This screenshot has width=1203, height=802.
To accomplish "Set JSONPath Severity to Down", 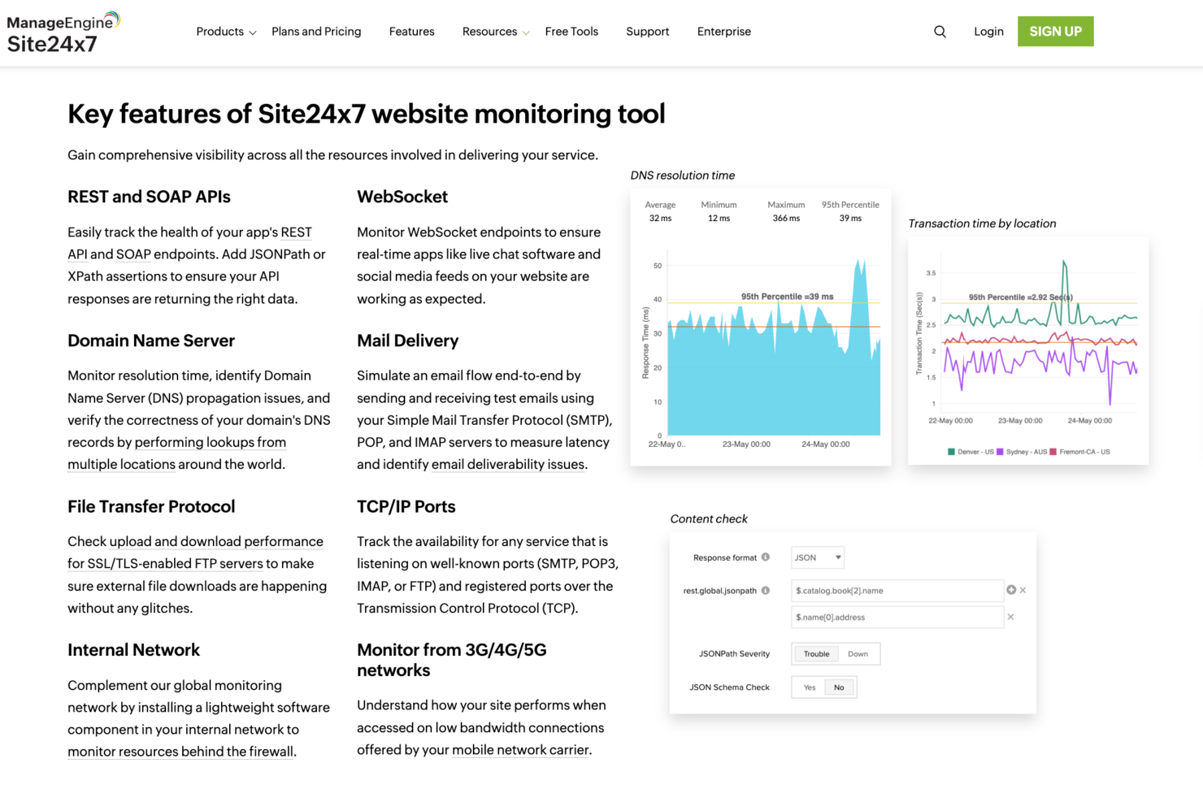I will click(858, 654).
